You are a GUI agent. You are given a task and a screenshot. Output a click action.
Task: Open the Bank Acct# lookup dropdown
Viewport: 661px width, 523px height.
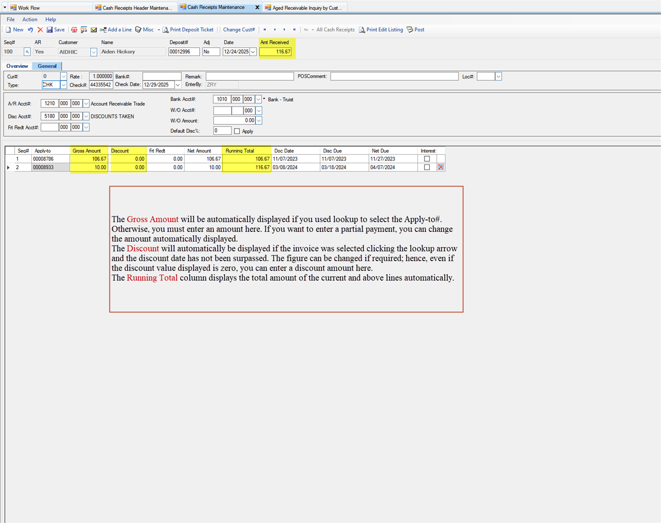(x=258, y=99)
